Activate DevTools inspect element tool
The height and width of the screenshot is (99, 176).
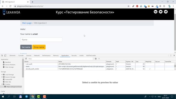coord(2,56)
